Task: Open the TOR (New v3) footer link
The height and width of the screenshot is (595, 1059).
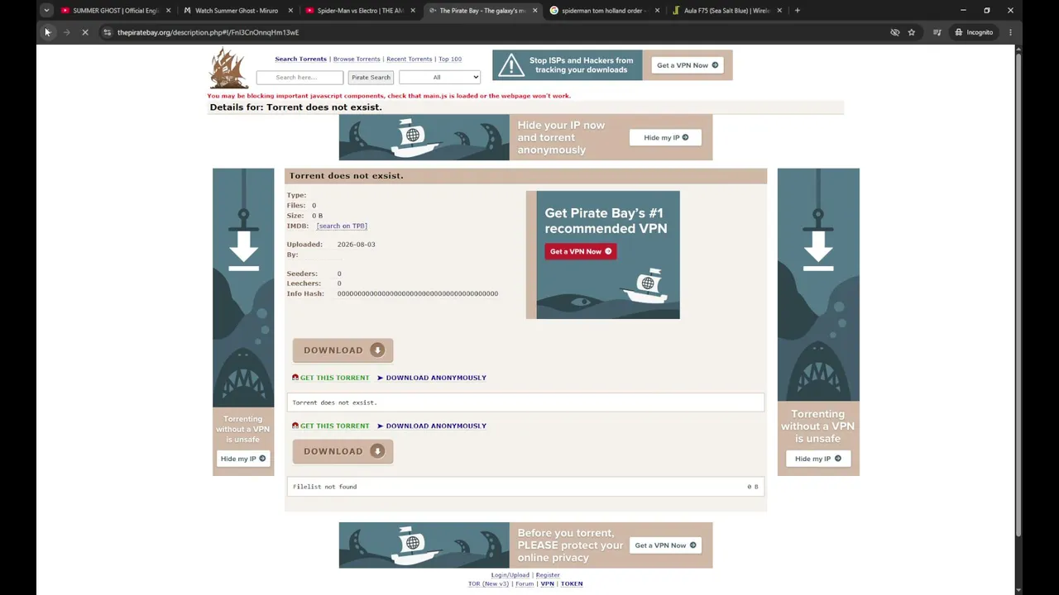Action: point(488,584)
